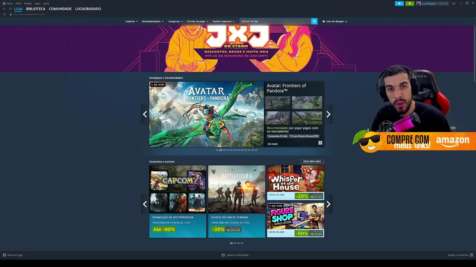This screenshot has width=476, height=267.
Task: Open the LUCAOBUGADO profile tab
Action: 88,9
